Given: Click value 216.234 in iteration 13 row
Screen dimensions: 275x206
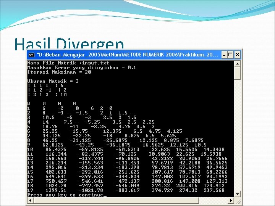Looking at the screenshot, I should click(56, 163).
